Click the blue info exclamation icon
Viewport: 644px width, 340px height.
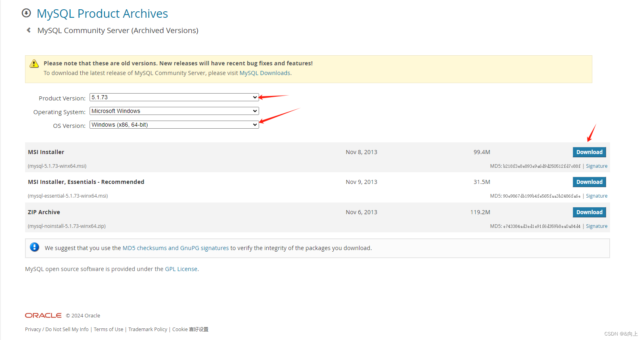click(x=35, y=247)
